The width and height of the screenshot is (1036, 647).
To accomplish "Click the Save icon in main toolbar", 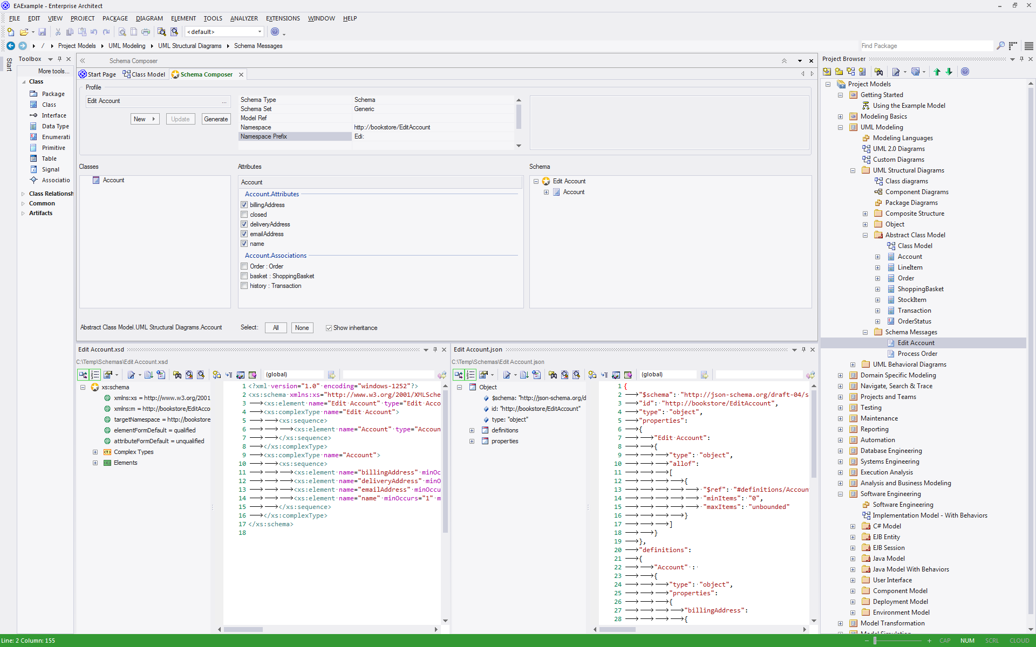I will point(42,32).
